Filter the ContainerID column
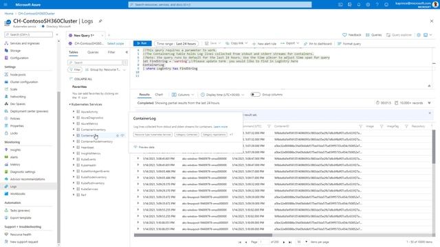This screenshot has height=247, width=440. 360,126
